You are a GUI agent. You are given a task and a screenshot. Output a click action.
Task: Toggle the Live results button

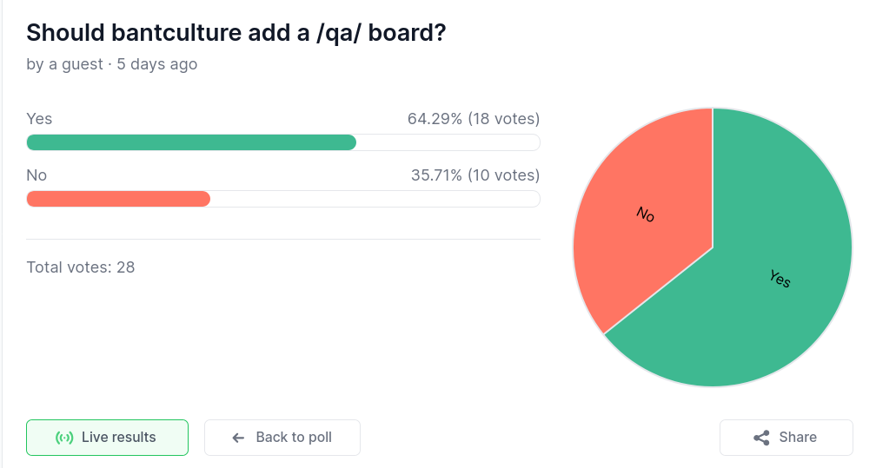pyautogui.click(x=107, y=438)
